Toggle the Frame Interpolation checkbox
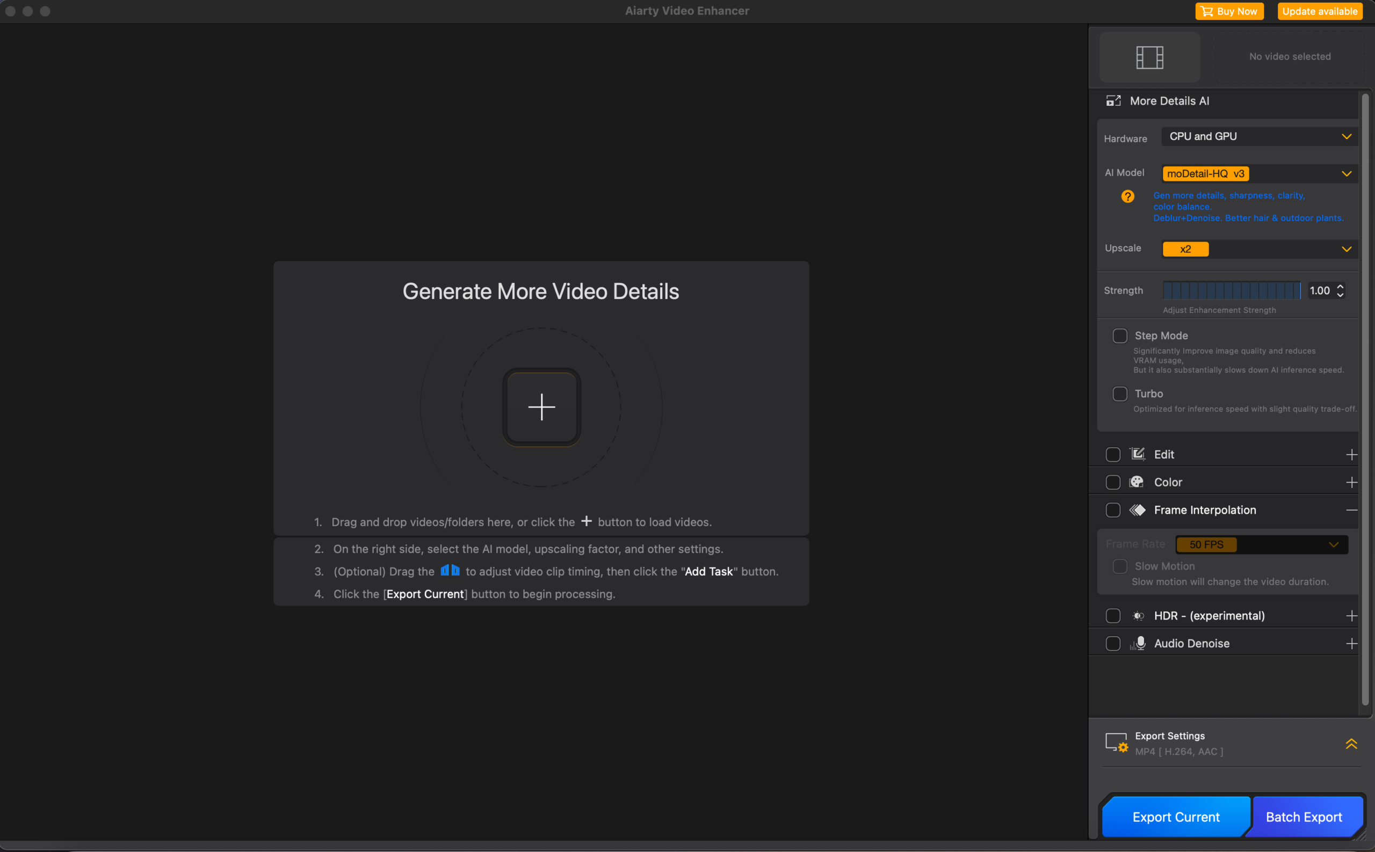1375x852 pixels. (x=1113, y=509)
